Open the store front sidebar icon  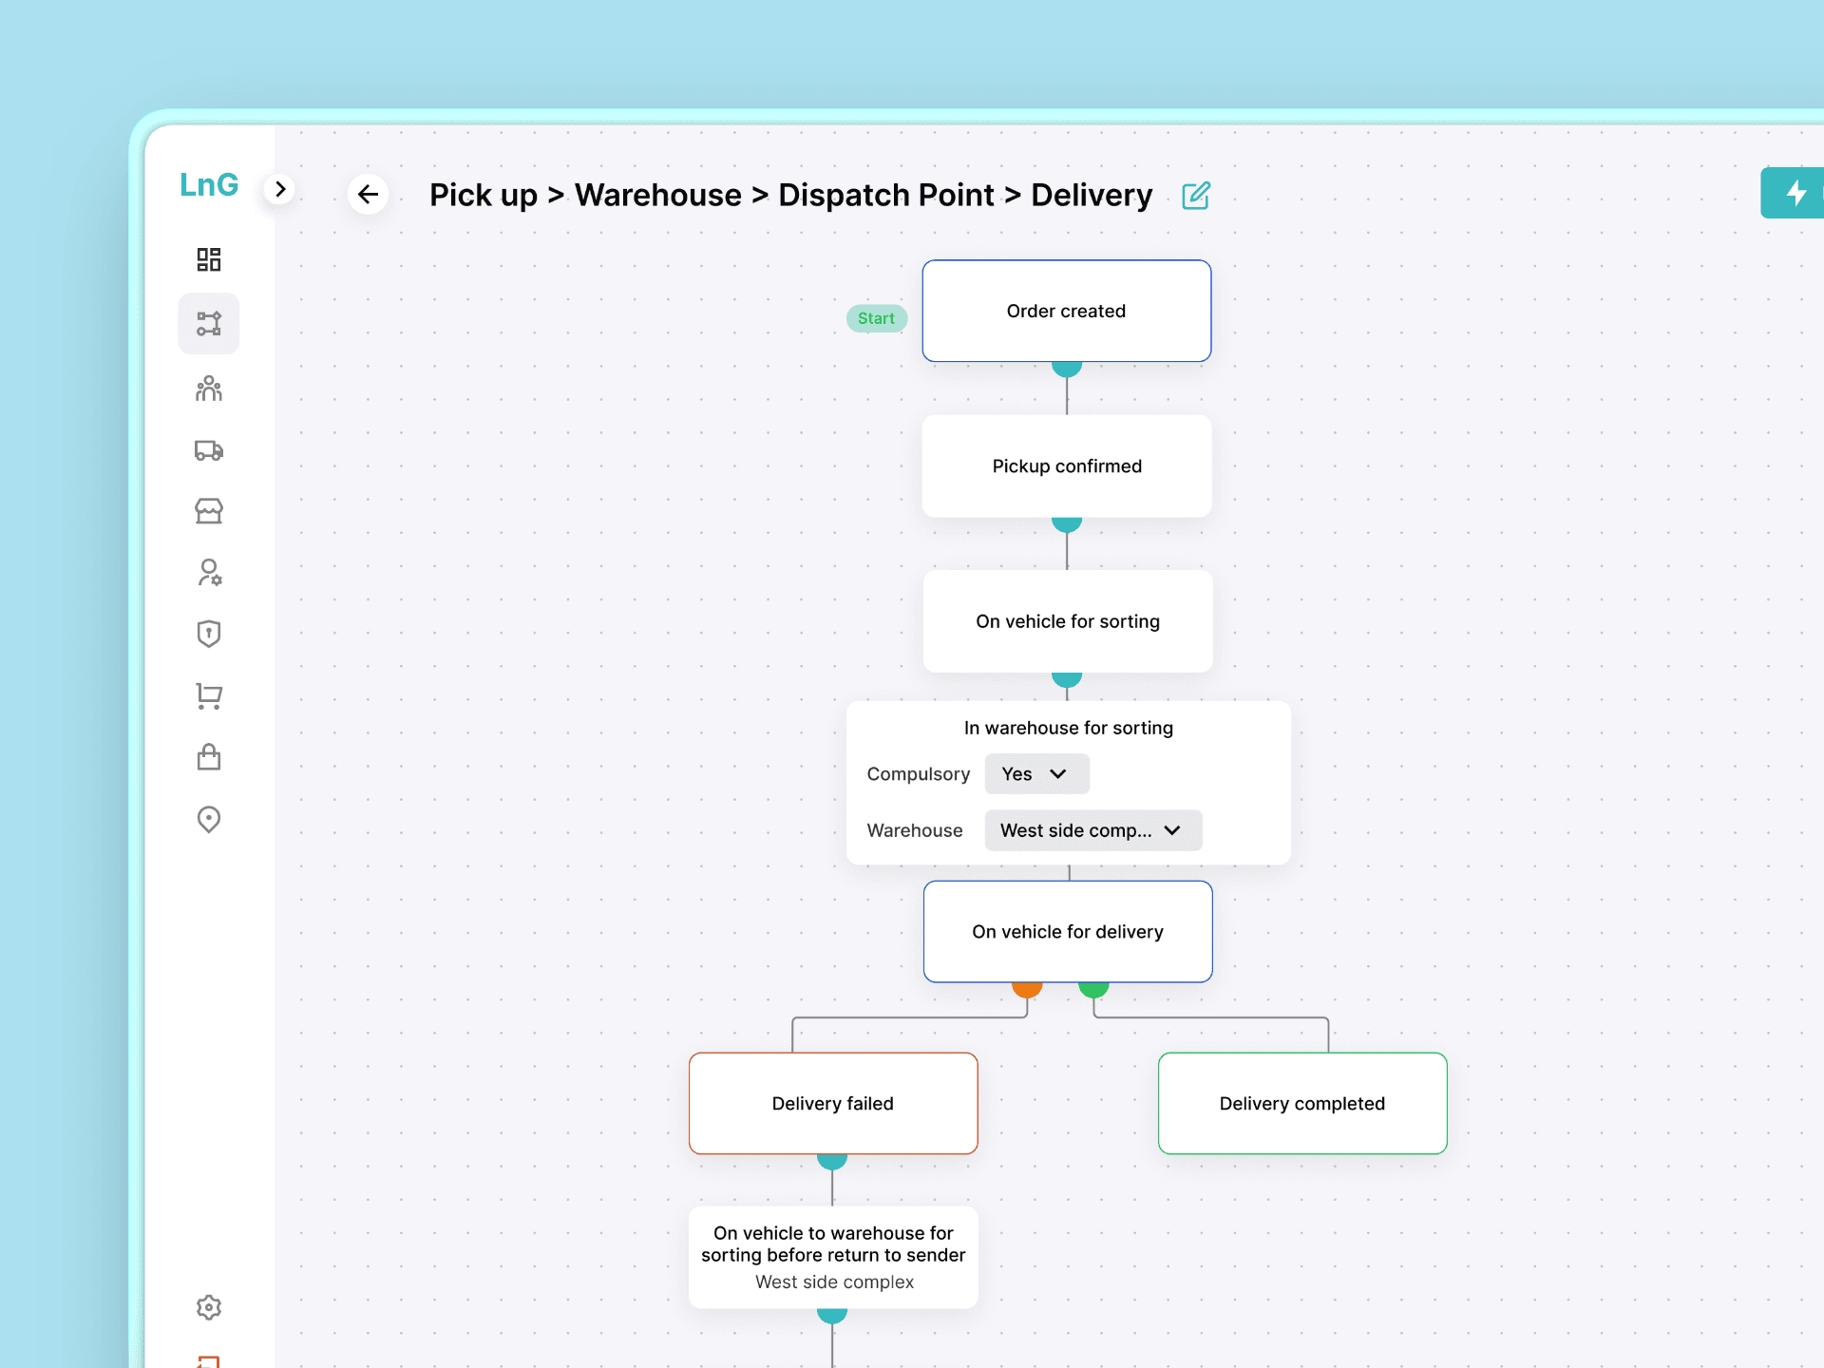click(x=208, y=511)
